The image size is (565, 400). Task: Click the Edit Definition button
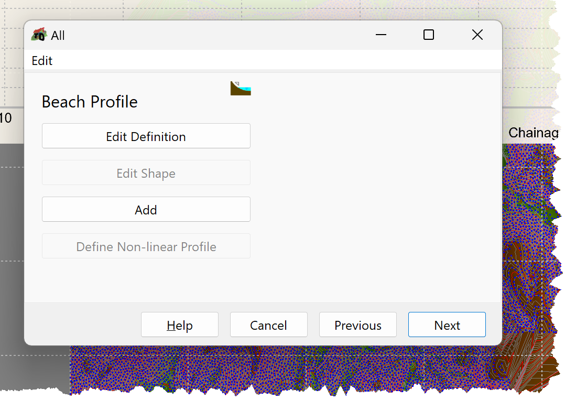(x=146, y=136)
